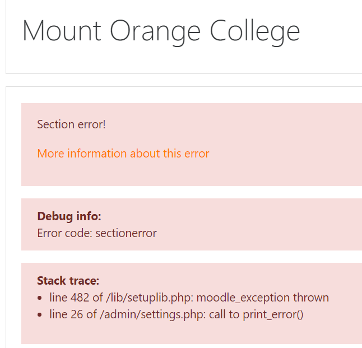Screen dimensions: 362x348
Task: Click the bullet before line 26 entry
Action: 40,315
